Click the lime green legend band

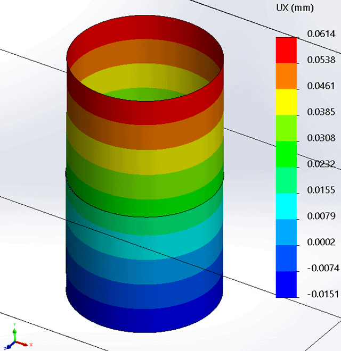coord(286,128)
